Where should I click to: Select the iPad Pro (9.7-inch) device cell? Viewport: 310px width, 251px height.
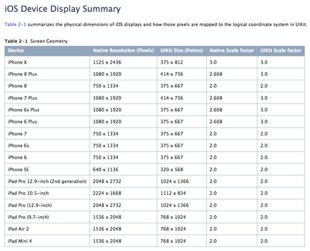point(47,217)
